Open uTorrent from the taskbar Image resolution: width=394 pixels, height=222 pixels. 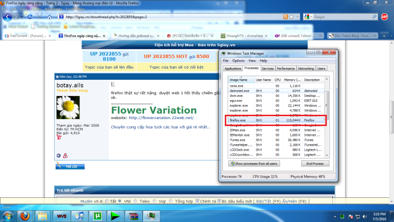coord(98,216)
